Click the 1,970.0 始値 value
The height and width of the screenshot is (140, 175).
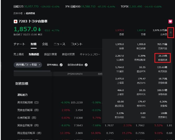[119, 44]
